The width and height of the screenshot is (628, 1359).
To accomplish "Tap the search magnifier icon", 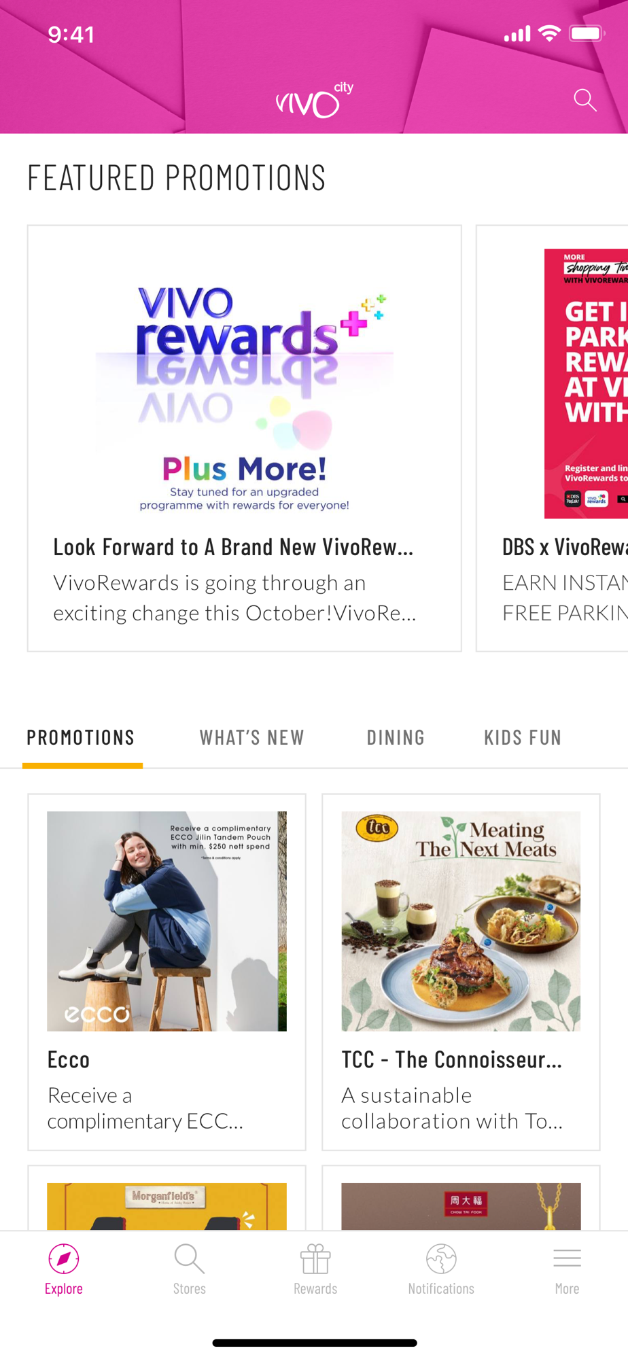I will tap(585, 100).
